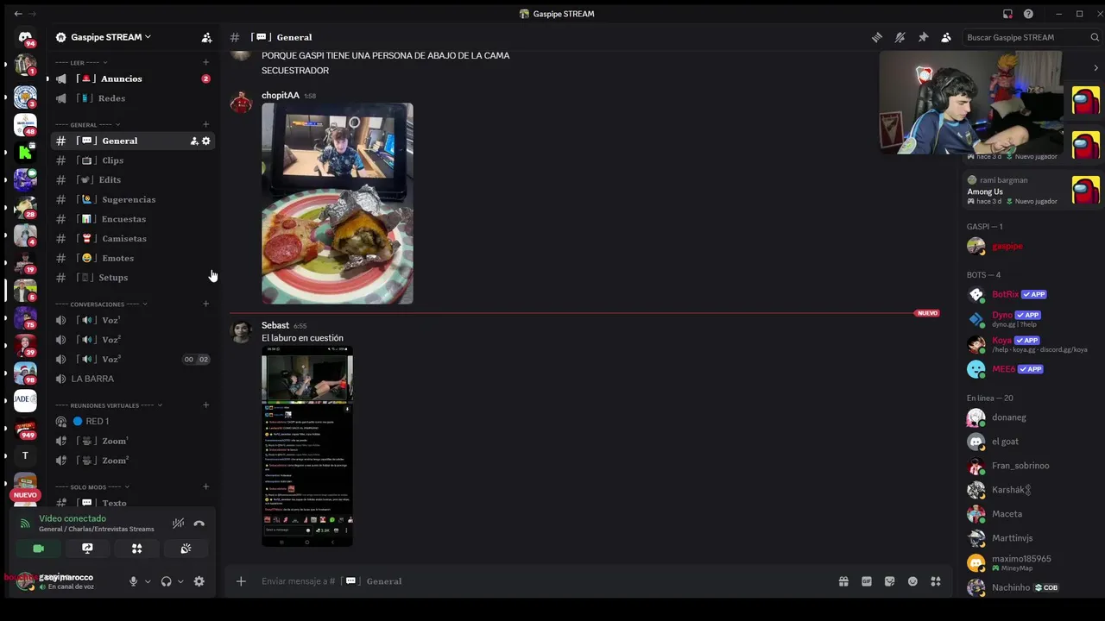The height and width of the screenshot is (621, 1105).
Task: Toggle noise suppression in voice panel
Action: tap(178, 523)
